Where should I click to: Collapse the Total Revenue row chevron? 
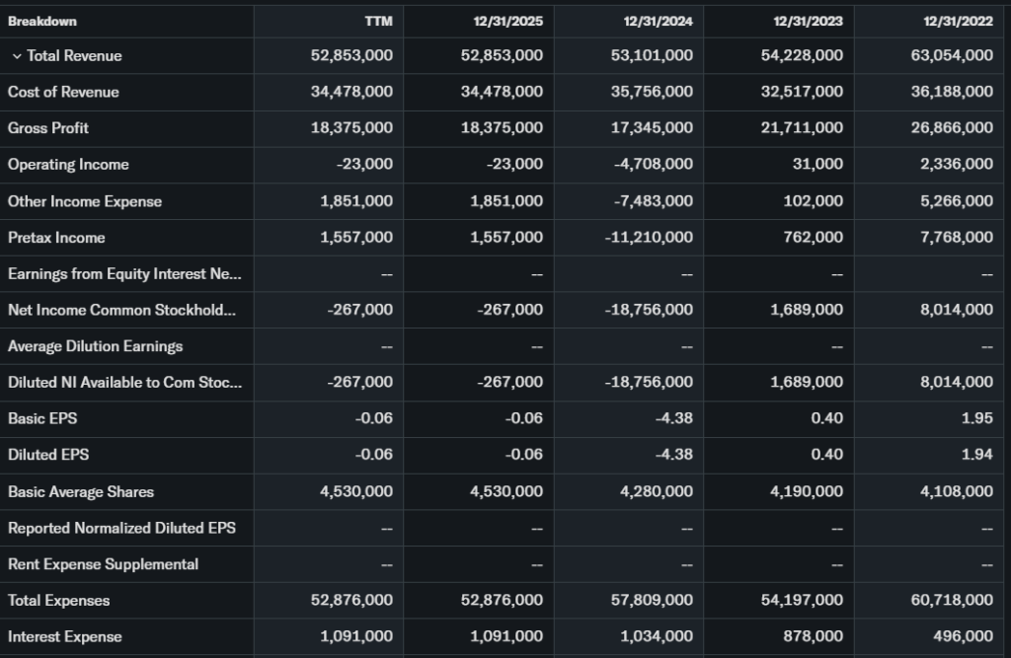click(x=16, y=56)
